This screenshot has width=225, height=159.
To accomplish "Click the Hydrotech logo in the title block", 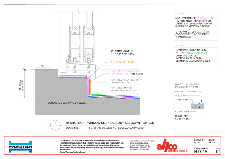I will (x=20, y=146).
